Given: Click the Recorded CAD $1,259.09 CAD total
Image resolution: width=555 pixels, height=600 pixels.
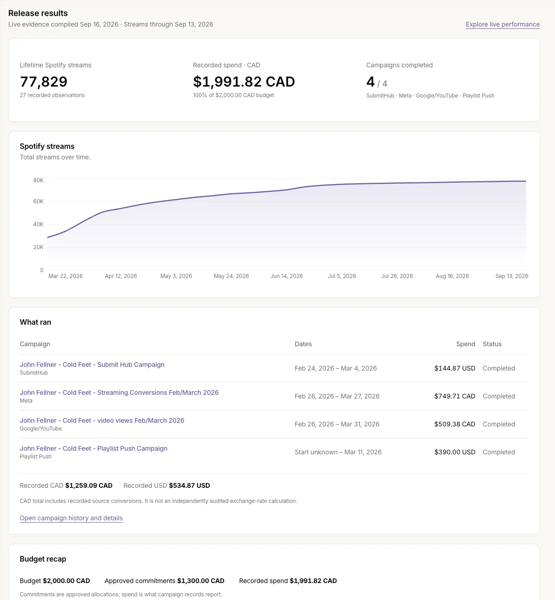Looking at the screenshot, I should point(66,485).
